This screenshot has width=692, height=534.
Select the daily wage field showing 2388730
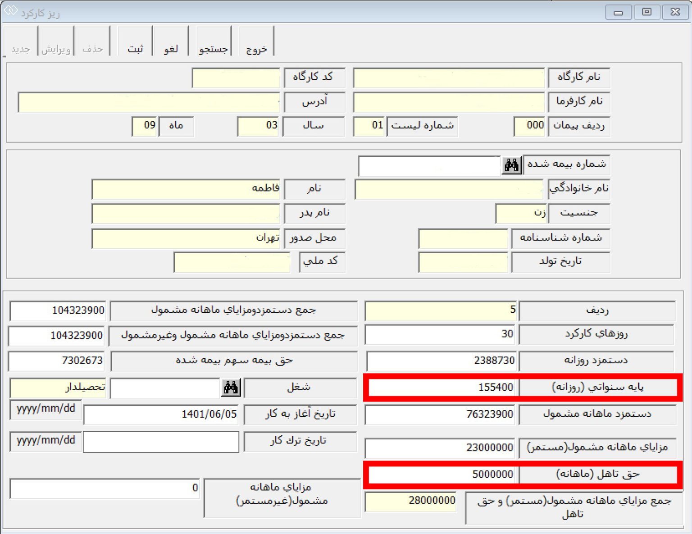[442, 361]
